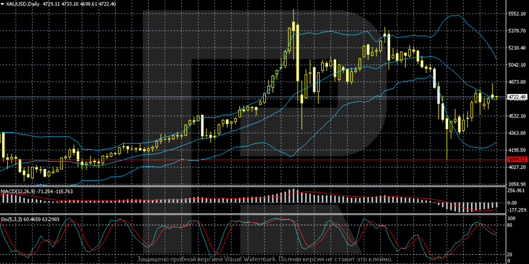This screenshot has height=264, width=529.
Task: Click the 5552.10 price scale value
Action: coord(516,14)
